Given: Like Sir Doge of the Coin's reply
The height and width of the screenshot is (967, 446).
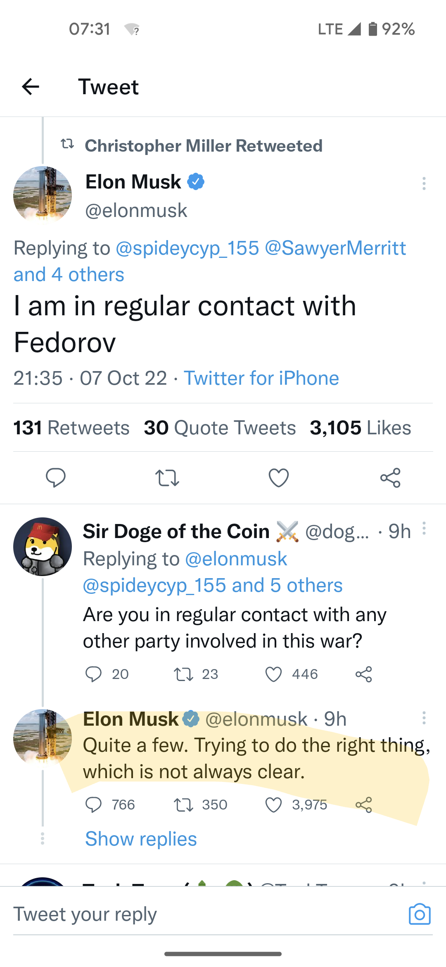Looking at the screenshot, I should [273, 674].
